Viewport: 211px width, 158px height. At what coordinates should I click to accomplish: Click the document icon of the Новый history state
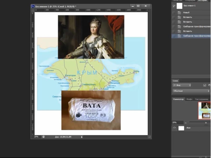[179, 12]
